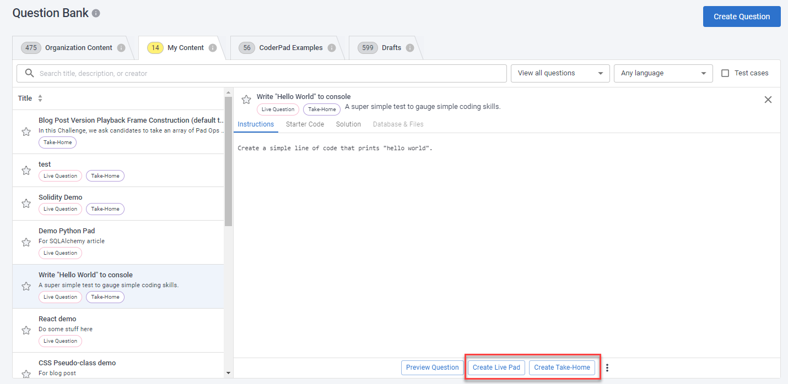Open the three-dot more options menu

tap(607, 367)
